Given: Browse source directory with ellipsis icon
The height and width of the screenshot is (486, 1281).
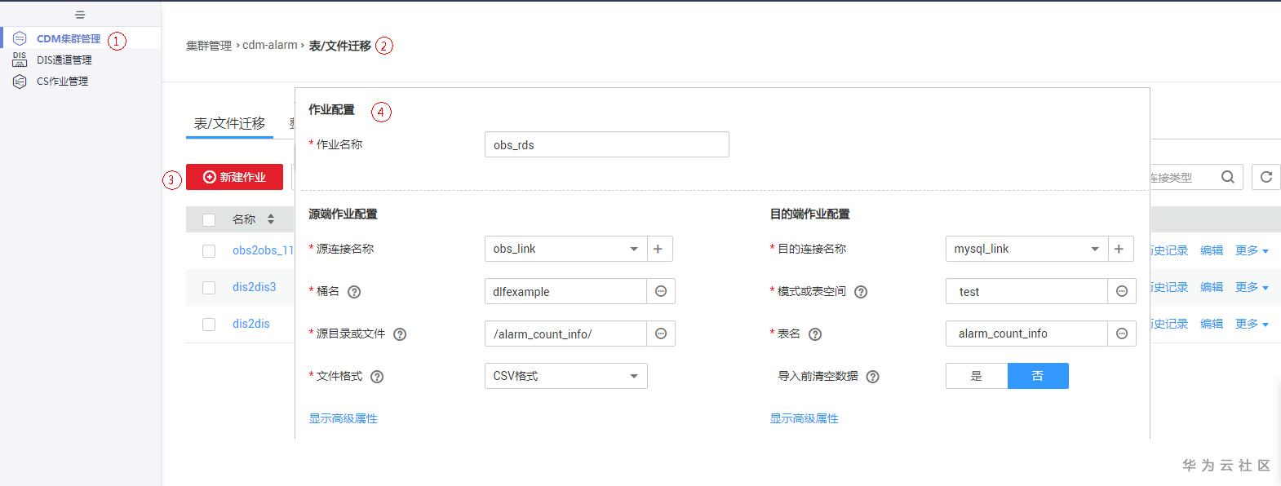Looking at the screenshot, I should pyautogui.click(x=661, y=334).
